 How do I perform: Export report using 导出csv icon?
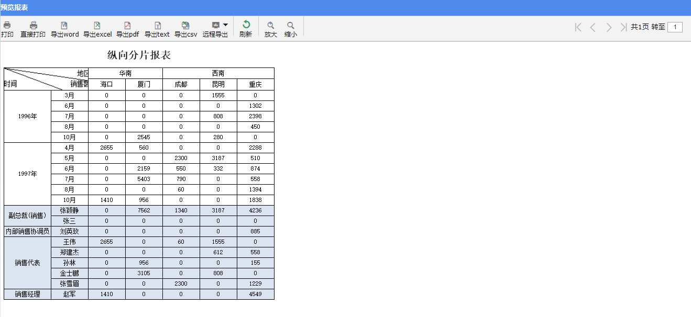(185, 25)
